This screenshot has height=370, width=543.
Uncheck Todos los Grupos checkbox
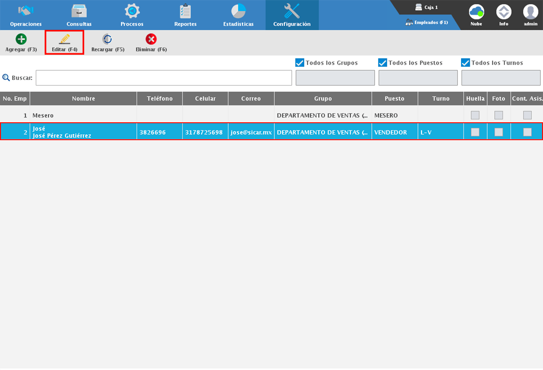(300, 63)
